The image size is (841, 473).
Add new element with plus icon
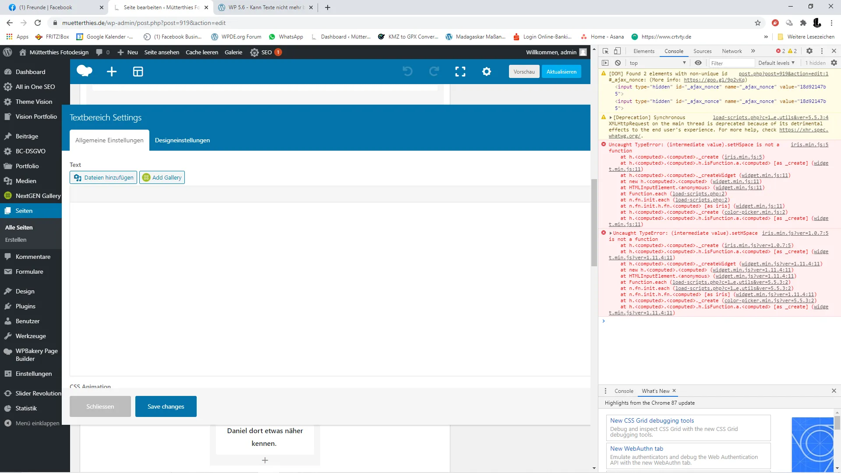click(112, 71)
